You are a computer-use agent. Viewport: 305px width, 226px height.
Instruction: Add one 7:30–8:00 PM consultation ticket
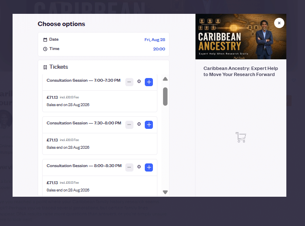pyautogui.click(x=149, y=125)
